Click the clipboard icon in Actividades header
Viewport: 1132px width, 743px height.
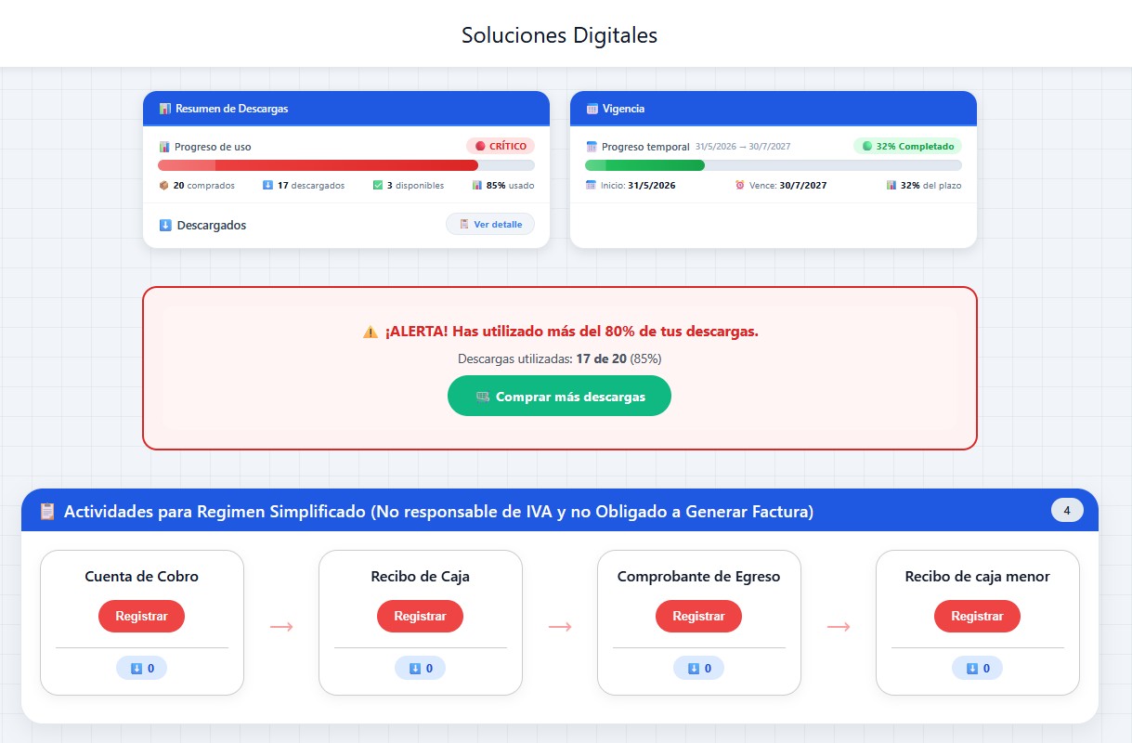pyautogui.click(x=47, y=512)
